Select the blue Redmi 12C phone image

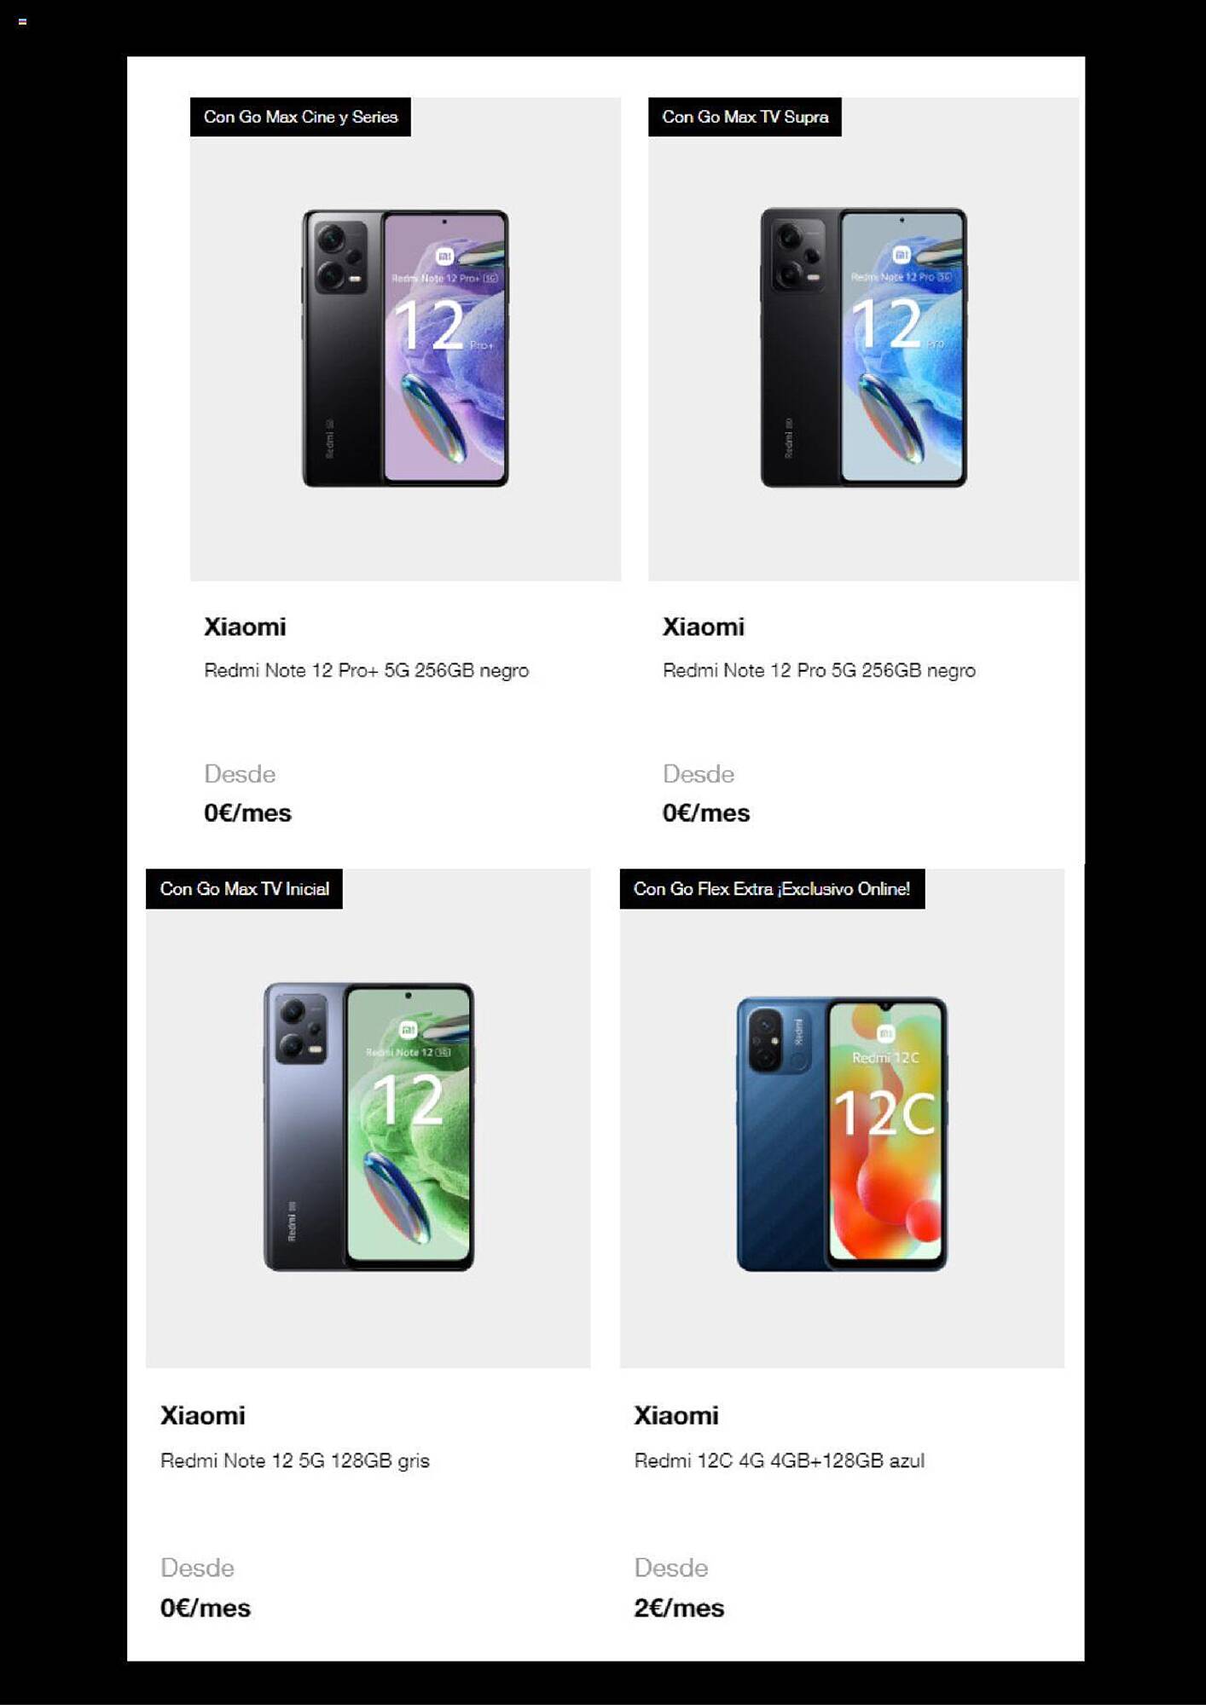tap(842, 1133)
